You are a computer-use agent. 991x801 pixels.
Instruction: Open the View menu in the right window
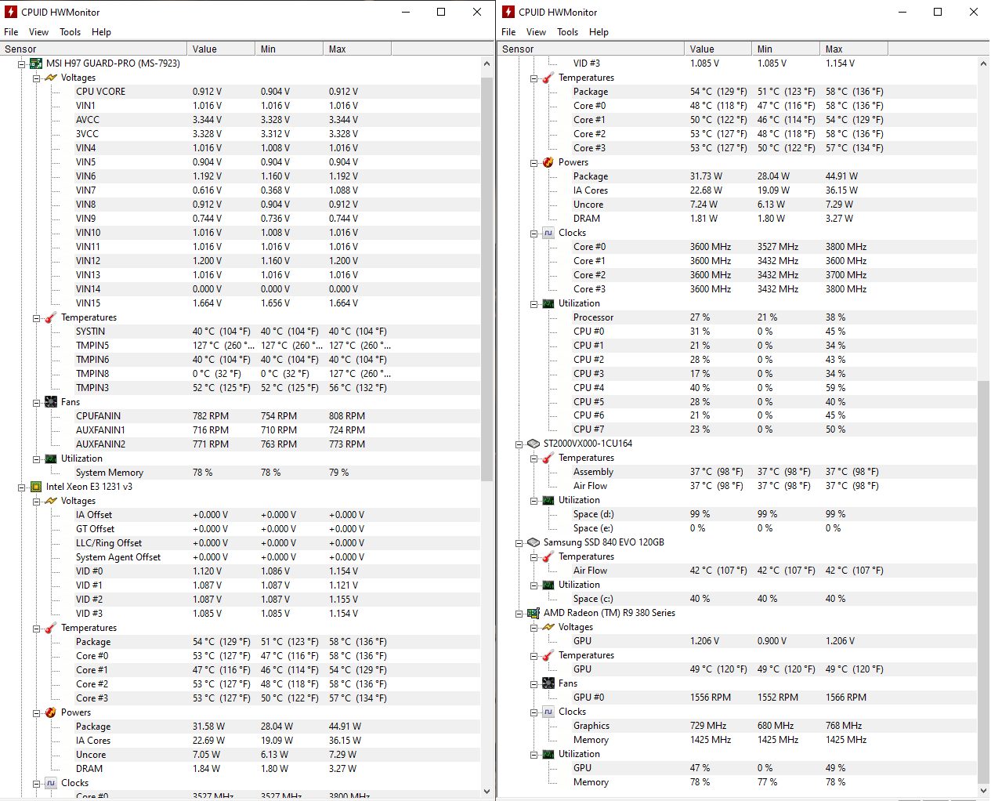[536, 32]
